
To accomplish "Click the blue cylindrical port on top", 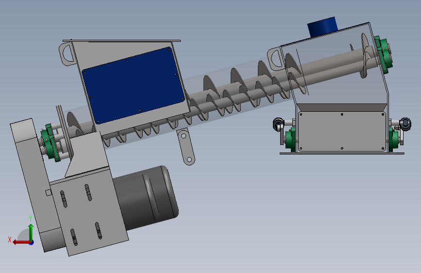I will click(322, 27).
